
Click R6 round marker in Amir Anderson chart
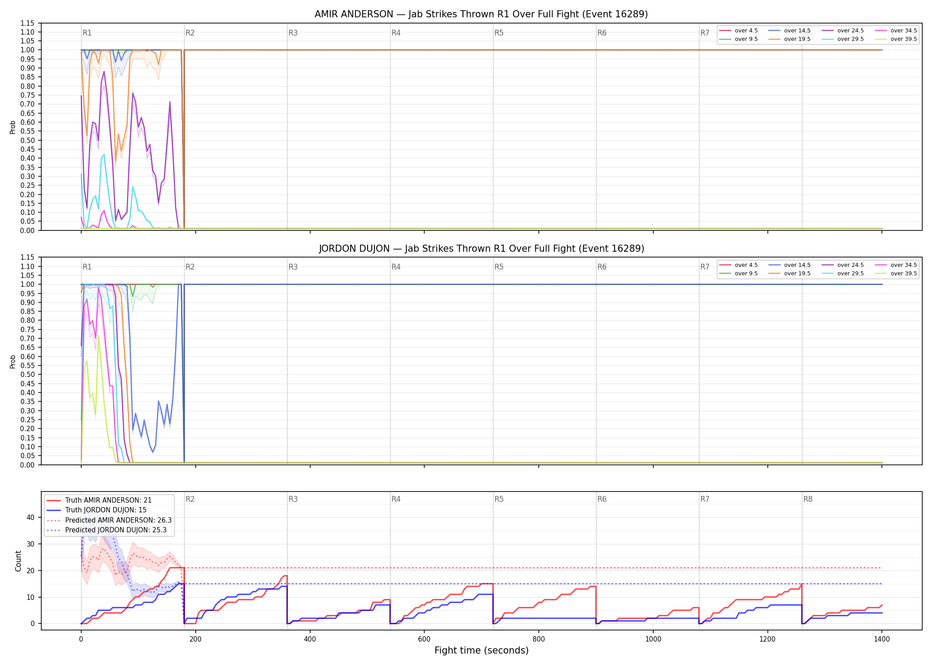[x=602, y=33]
